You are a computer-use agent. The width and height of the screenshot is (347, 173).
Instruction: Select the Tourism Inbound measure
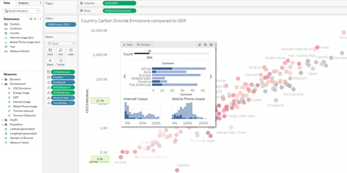[x=23, y=111]
